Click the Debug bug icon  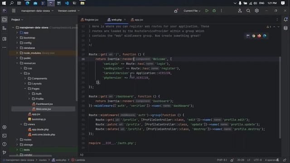click(214, 11)
